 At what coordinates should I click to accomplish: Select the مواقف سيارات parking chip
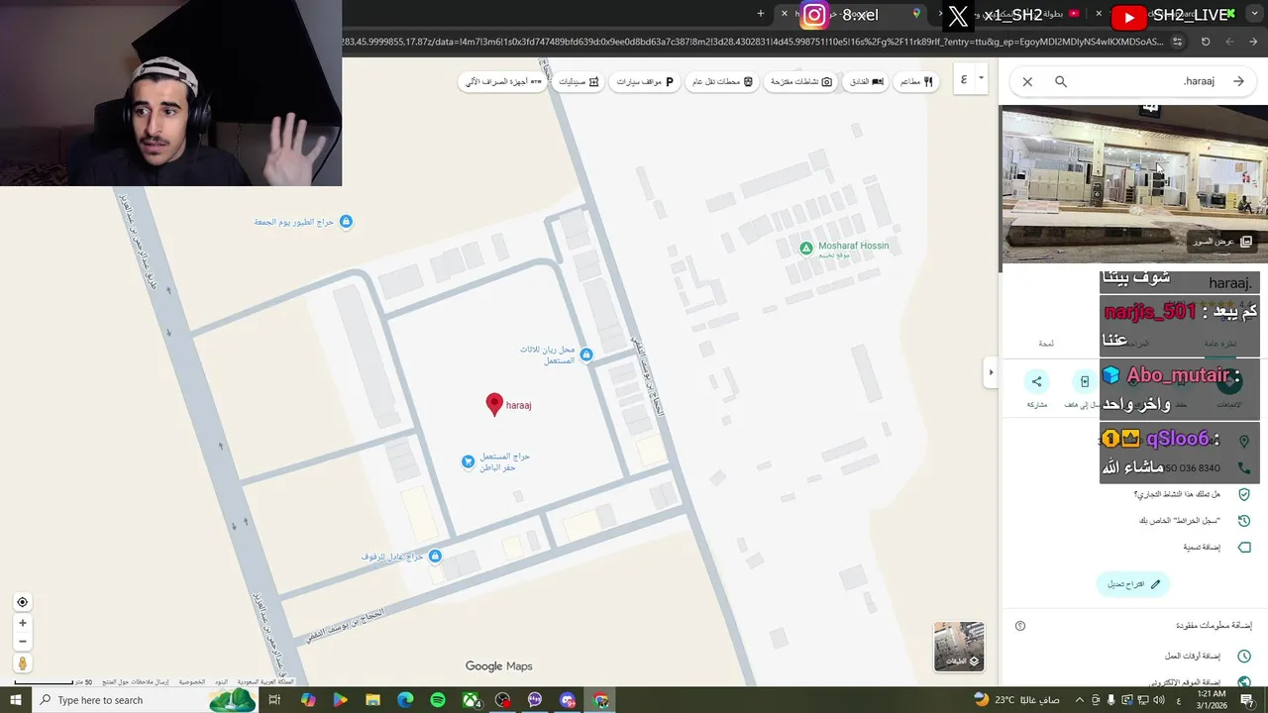coord(645,81)
